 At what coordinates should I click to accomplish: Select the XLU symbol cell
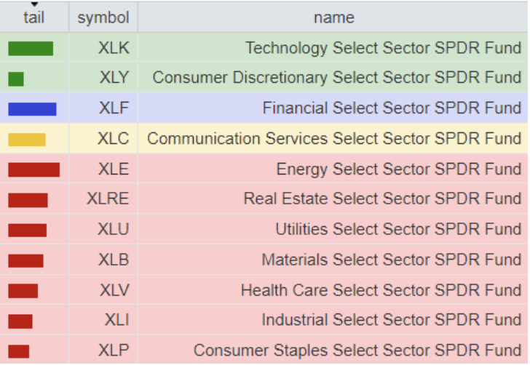tap(113, 230)
